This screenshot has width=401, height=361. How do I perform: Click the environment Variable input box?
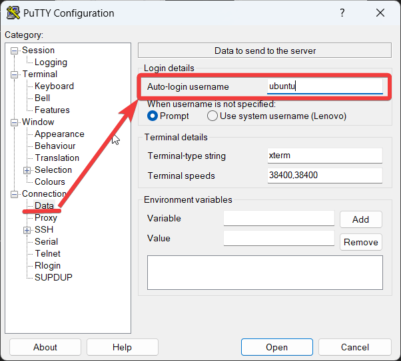pyautogui.click(x=278, y=218)
